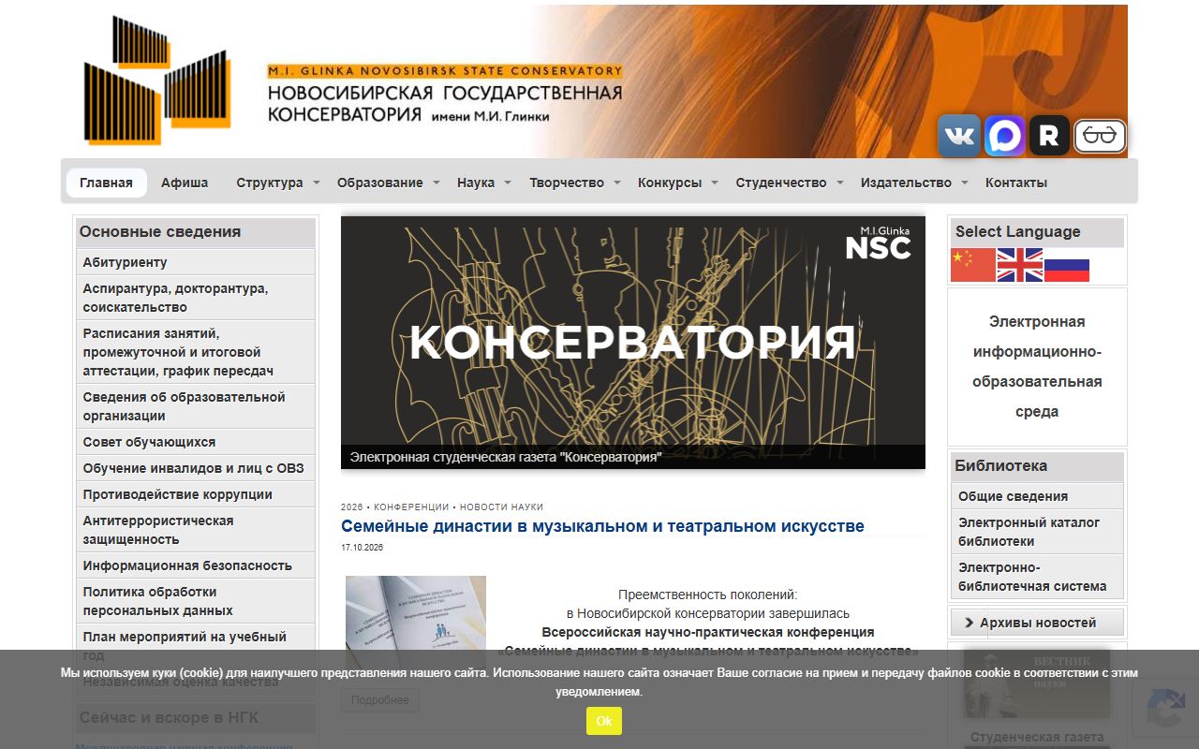Click the conservatory organ logo
This screenshot has height=749, width=1199.
156,81
